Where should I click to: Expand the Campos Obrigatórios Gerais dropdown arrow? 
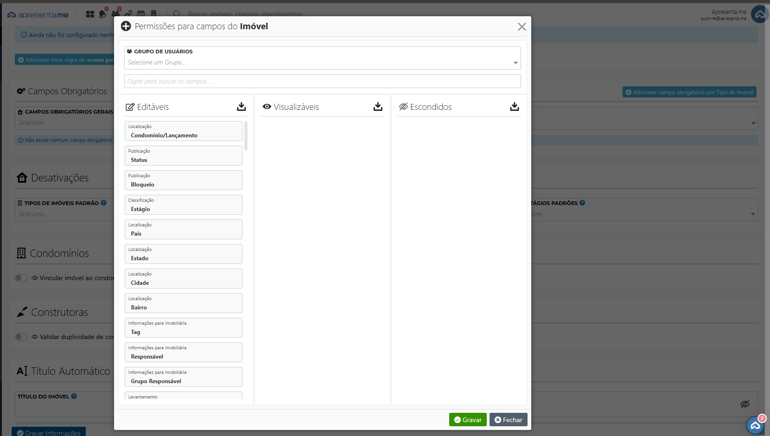click(x=753, y=123)
